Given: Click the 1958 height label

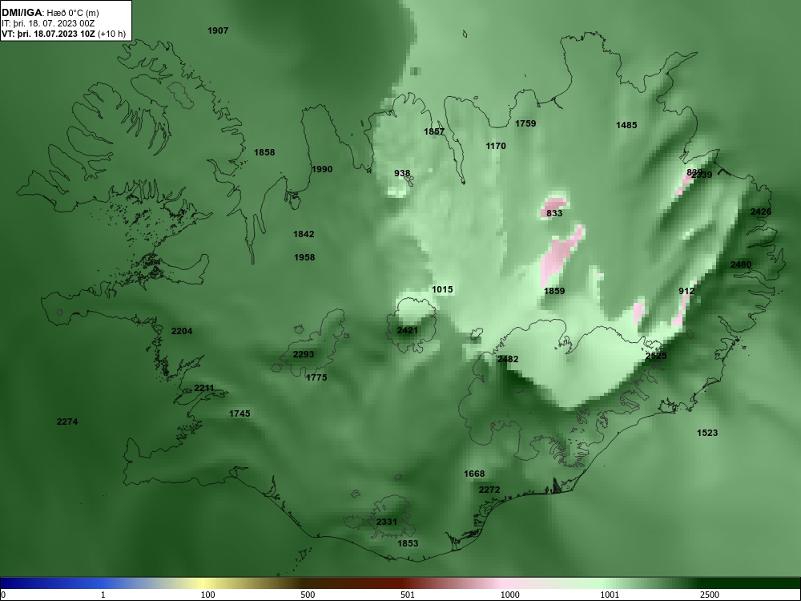Looking at the screenshot, I should [x=304, y=257].
